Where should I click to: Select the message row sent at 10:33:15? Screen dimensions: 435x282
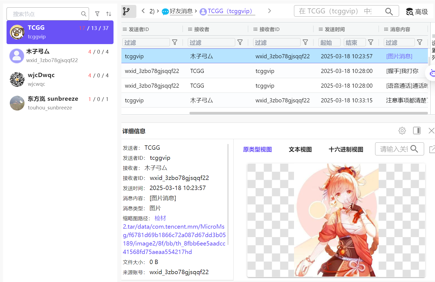(275, 100)
